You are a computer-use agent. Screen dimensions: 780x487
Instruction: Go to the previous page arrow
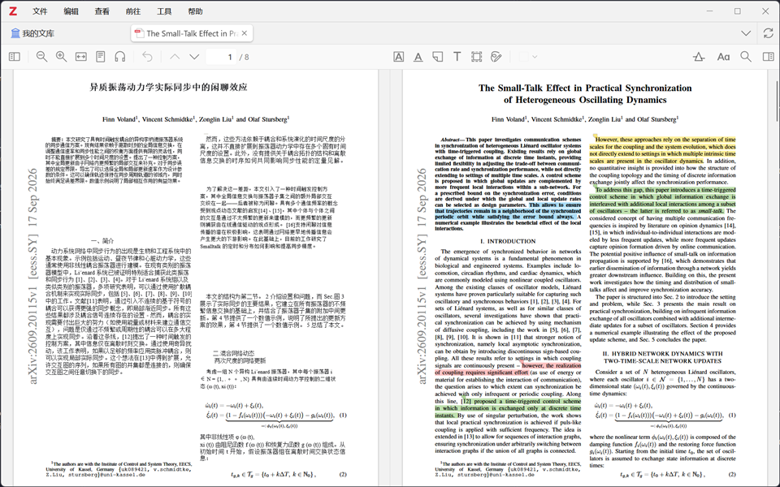(175, 57)
